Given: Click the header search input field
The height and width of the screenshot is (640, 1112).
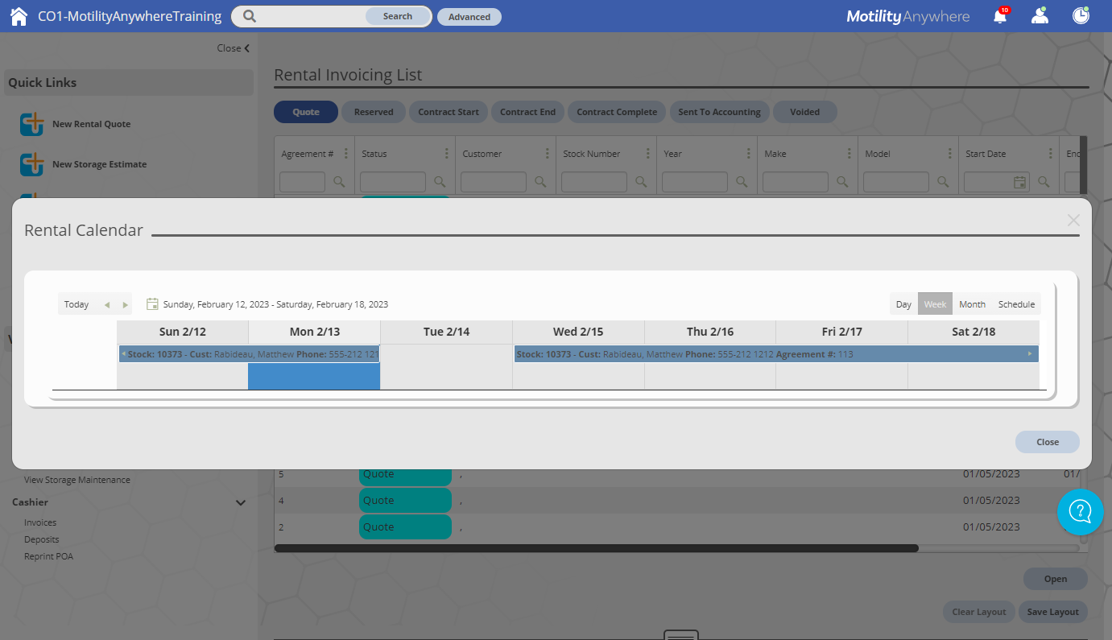Looking at the screenshot, I should pos(310,16).
